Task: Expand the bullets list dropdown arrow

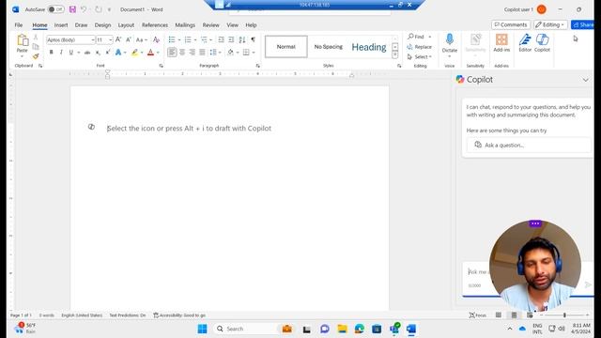Action: (x=179, y=39)
